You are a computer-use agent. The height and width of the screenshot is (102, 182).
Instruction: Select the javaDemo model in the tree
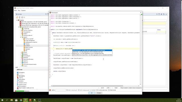coord(28,46)
